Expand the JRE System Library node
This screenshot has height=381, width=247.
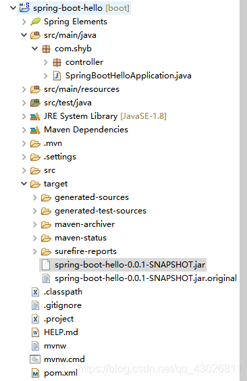24,117
